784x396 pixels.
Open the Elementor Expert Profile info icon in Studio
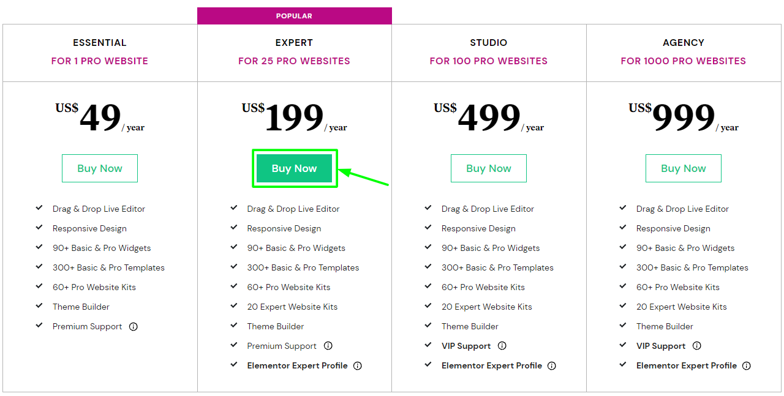(x=552, y=365)
